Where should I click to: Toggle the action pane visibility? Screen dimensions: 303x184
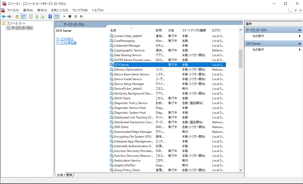pyautogui.click(x=57, y=16)
